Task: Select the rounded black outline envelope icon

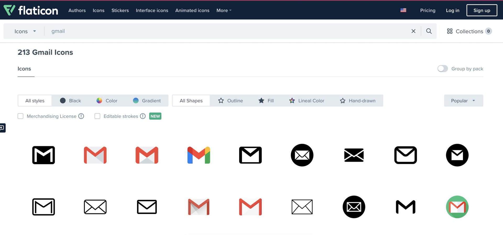Action: coord(406,155)
